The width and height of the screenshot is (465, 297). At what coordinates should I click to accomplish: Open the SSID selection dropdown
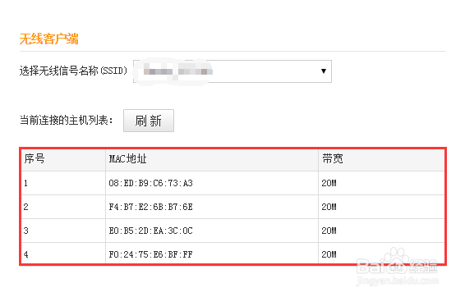pos(232,71)
